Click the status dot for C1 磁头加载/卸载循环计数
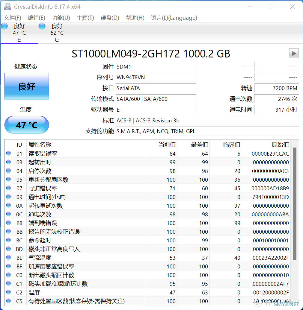Image resolution: width=303 pixels, height=310 pixels. tap(8, 283)
